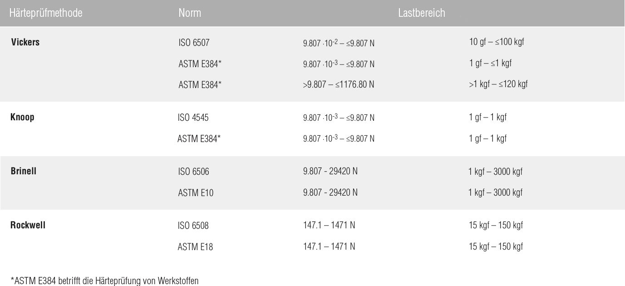This screenshot has width=625, height=286.
Task: Select the >9.807 – ≤1176.80 N value
Action: pos(339,85)
